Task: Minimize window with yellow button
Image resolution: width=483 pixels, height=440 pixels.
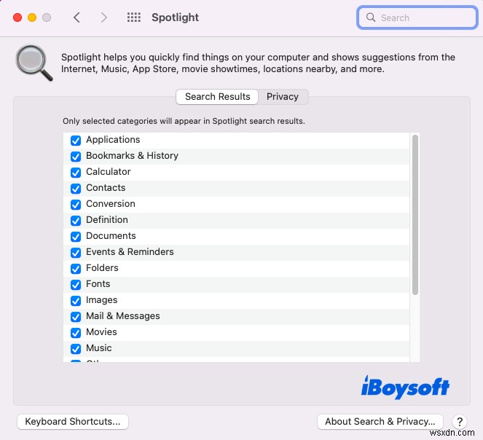Action: tap(32, 17)
